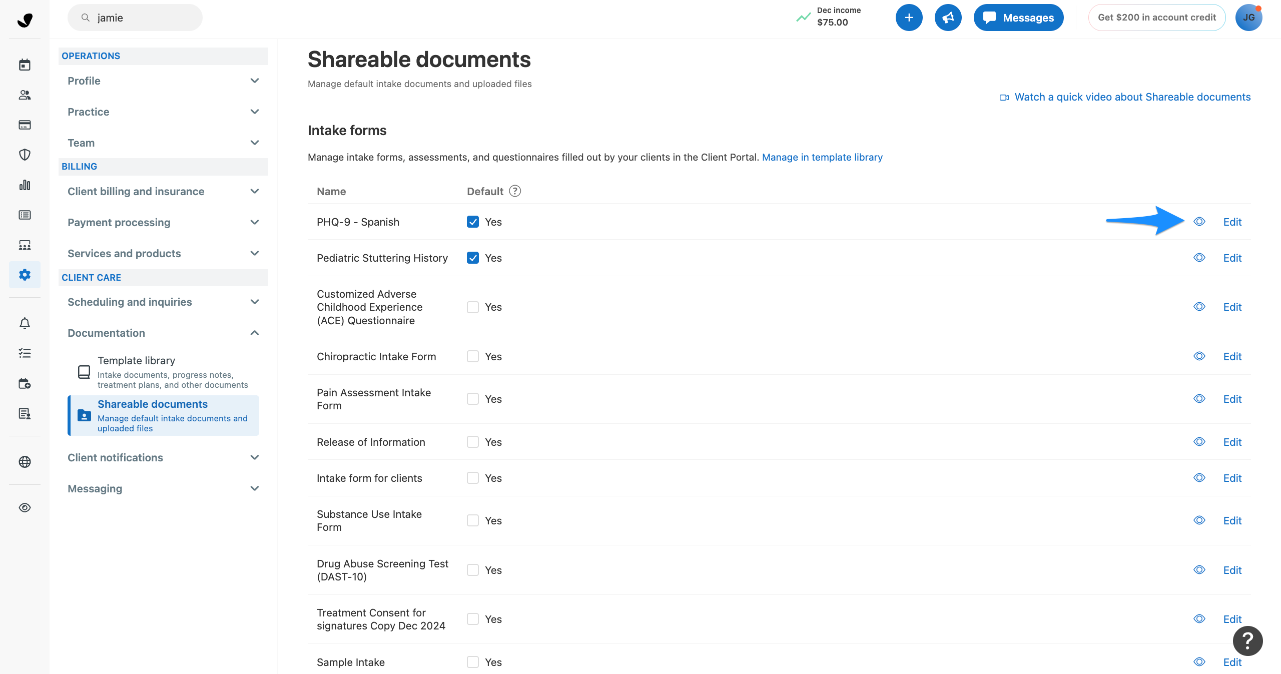Enable Chiropractic Intake Form as default
This screenshot has width=1281, height=674.
473,356
